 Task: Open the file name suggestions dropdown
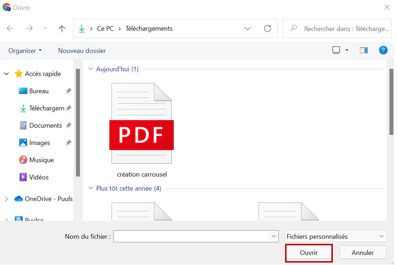274,236
